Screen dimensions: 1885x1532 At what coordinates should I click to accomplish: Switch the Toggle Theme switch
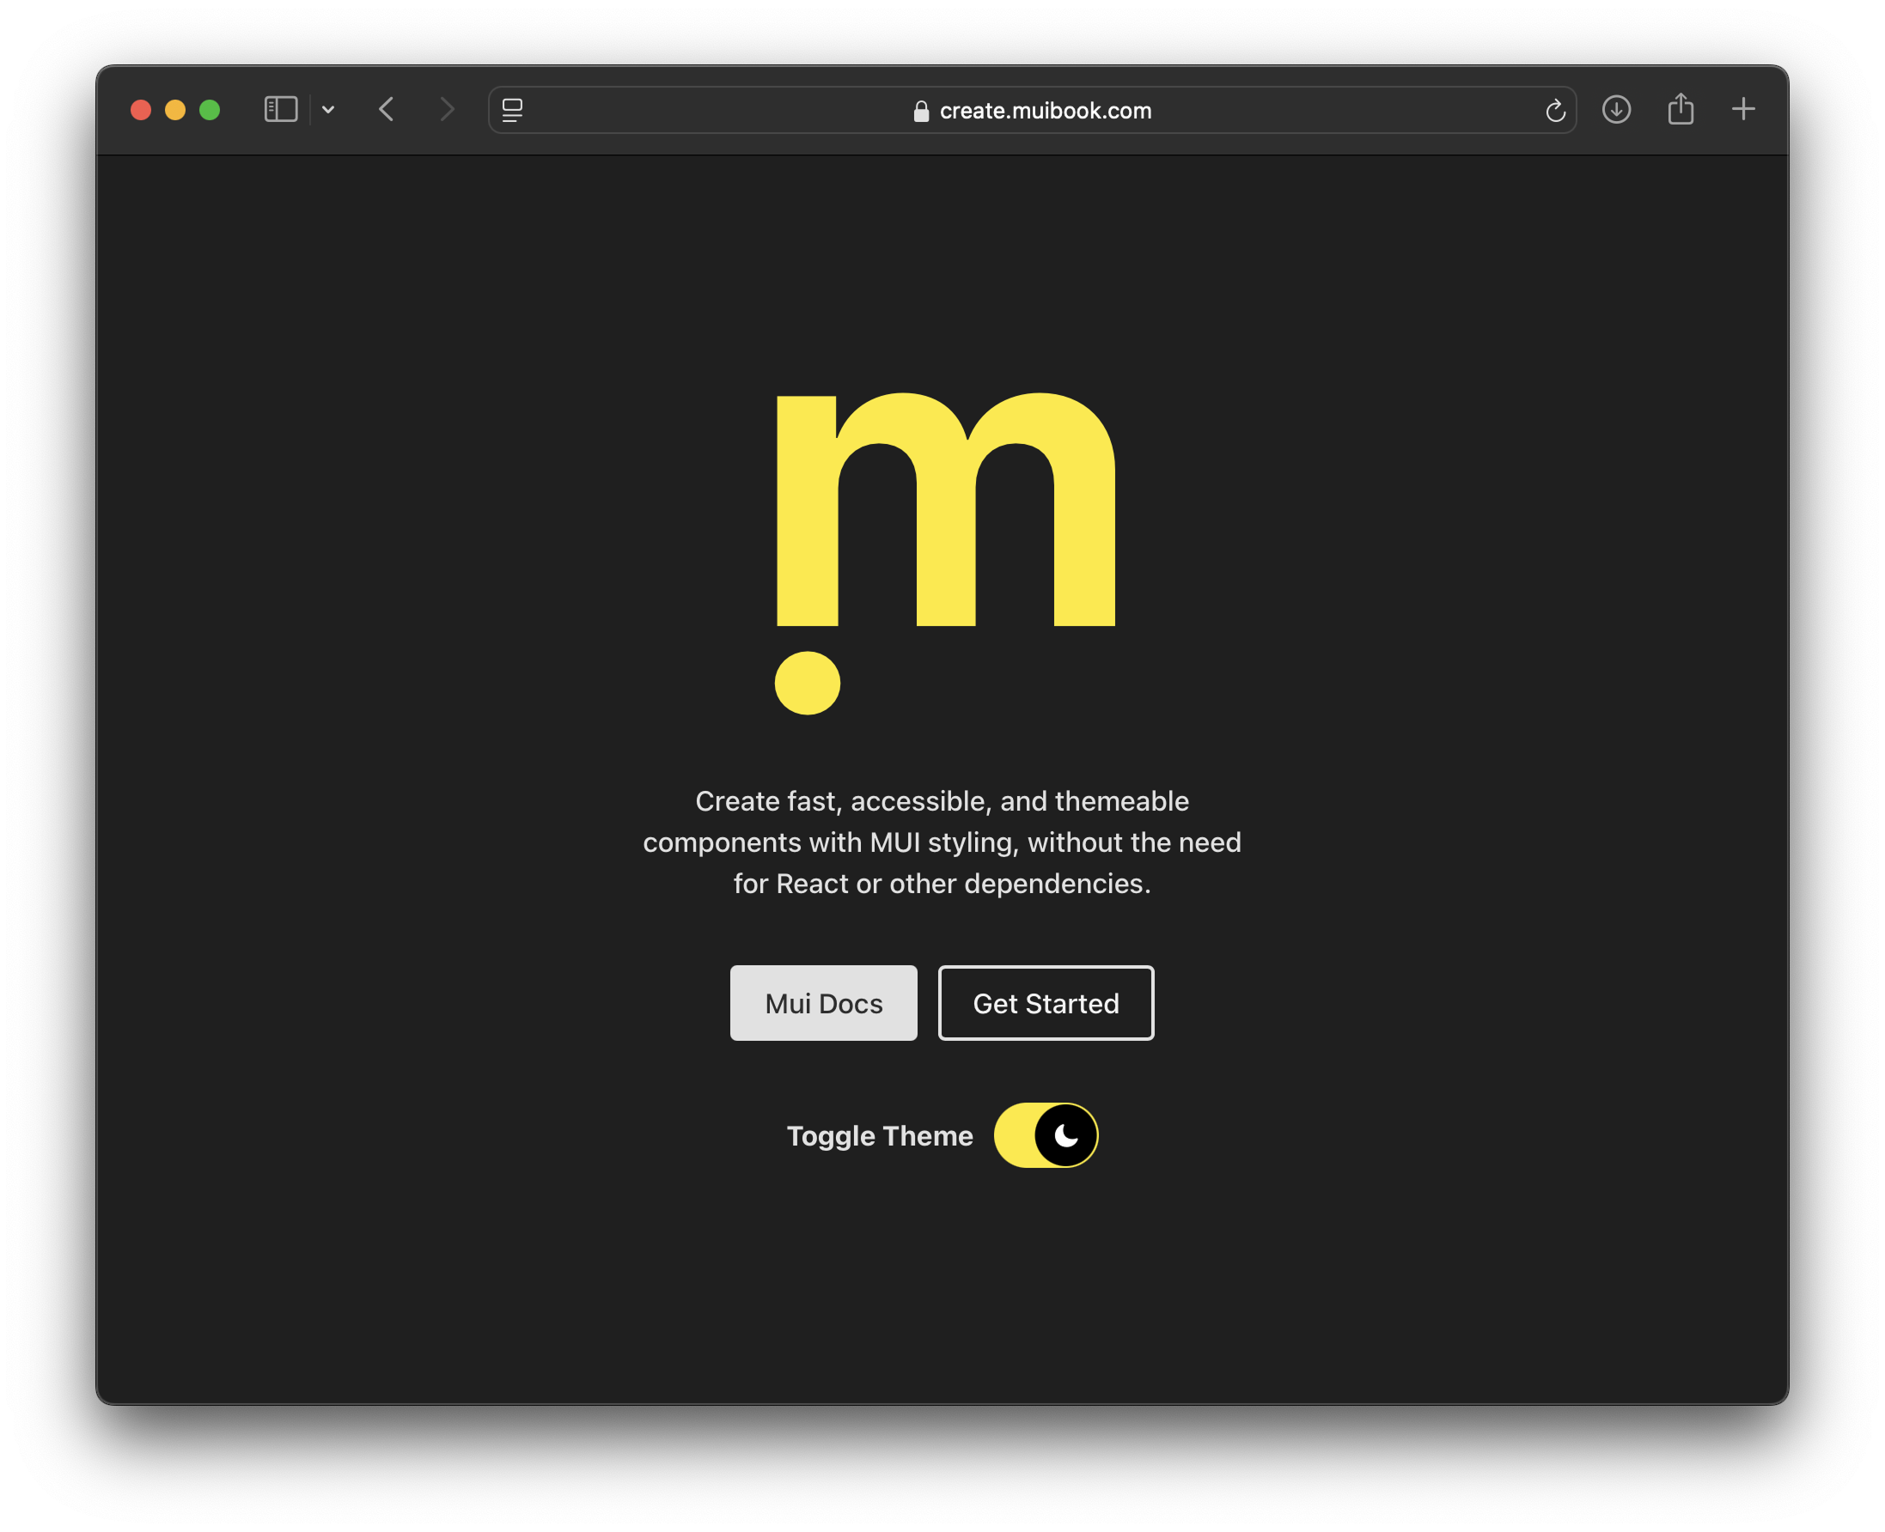click(1046, 1135)
